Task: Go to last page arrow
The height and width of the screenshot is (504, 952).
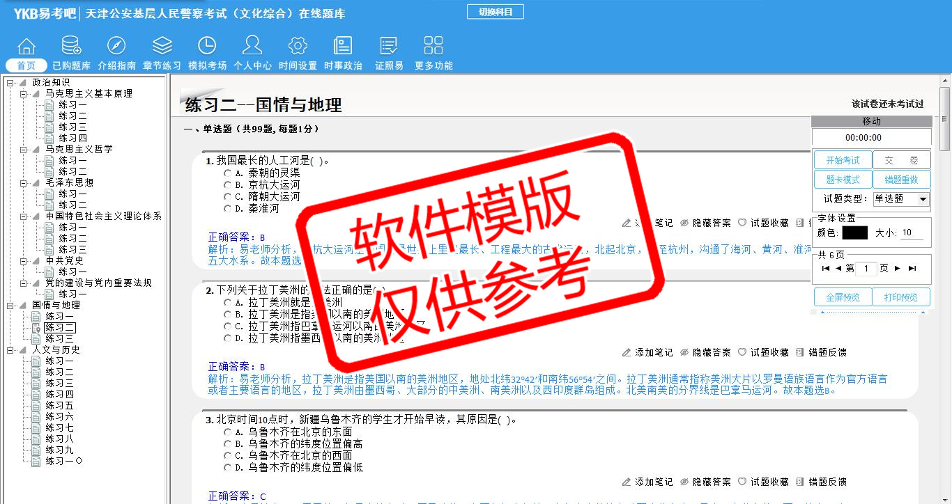Action: pos(912,269)
